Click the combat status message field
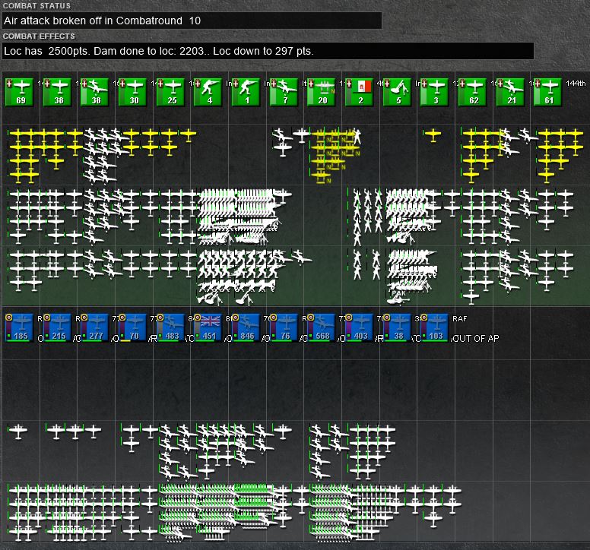This screenshot has width=590, height=550. (x=192, y=21)
